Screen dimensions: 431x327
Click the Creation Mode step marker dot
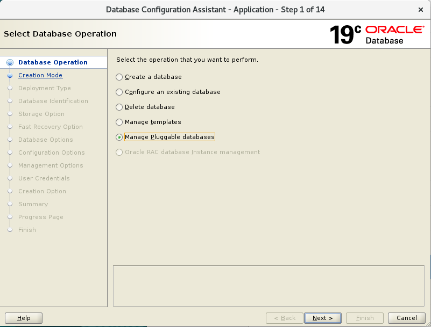click(10, 75)
